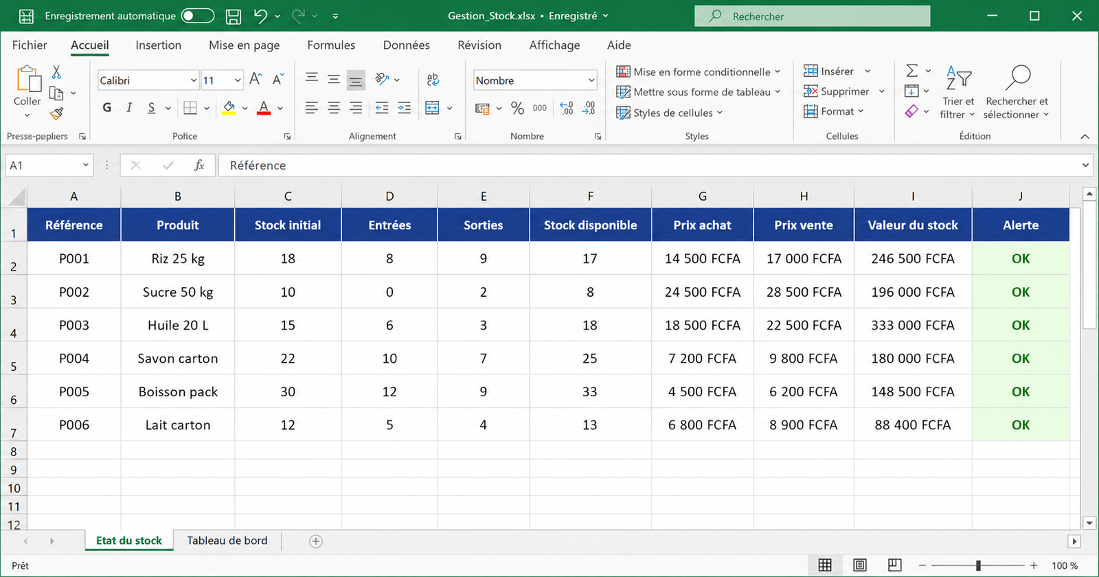Click the AutoSum sigma icon
The width and height of the screenshot is (1099, 577).
click(x=911, y=71)
